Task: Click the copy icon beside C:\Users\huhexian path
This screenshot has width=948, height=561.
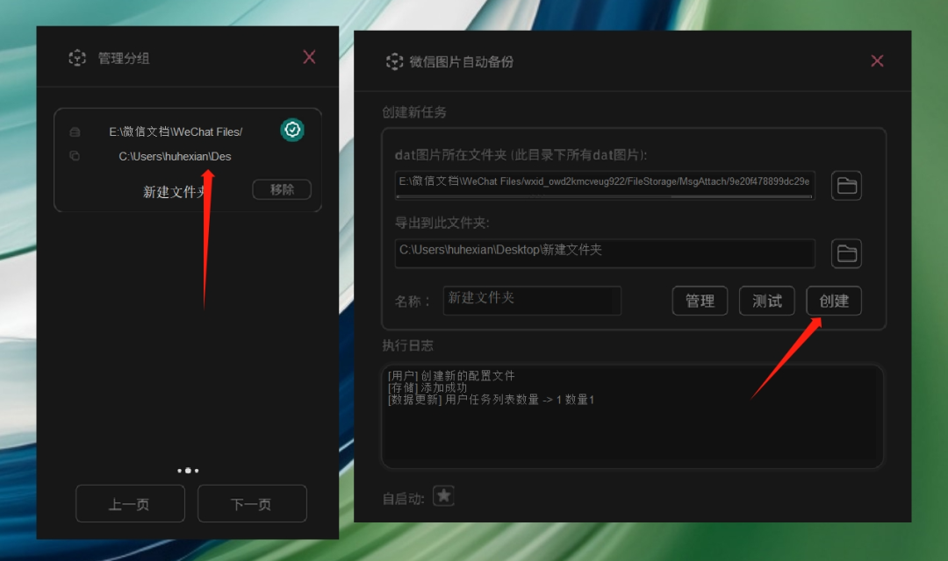Action: point(75,156)
